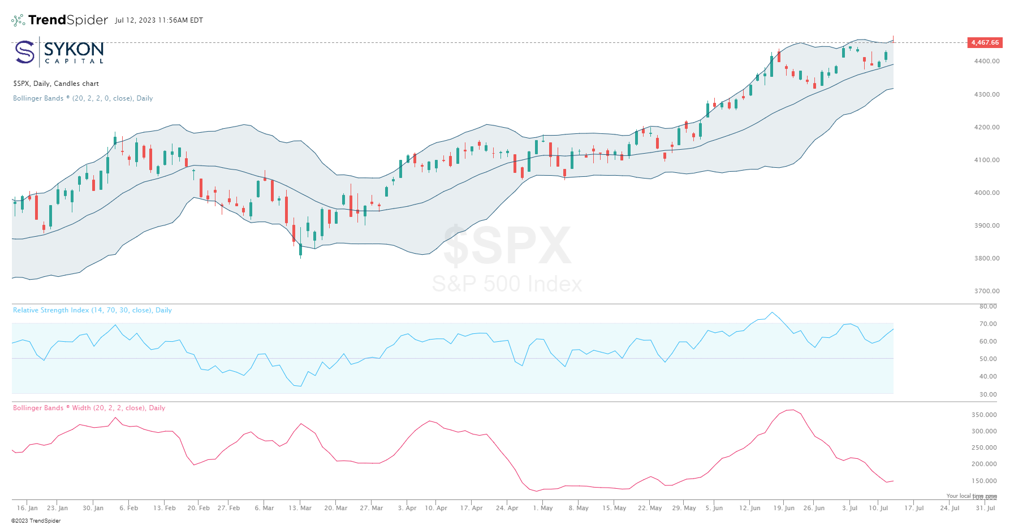This screenshot has width=1014, height=526.
Task: Click the 4100.00 price axis label
Action: 987,160
